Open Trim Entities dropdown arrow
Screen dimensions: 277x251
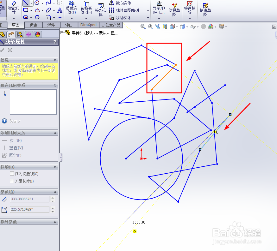pyautogui.click(x=72, y=19)
